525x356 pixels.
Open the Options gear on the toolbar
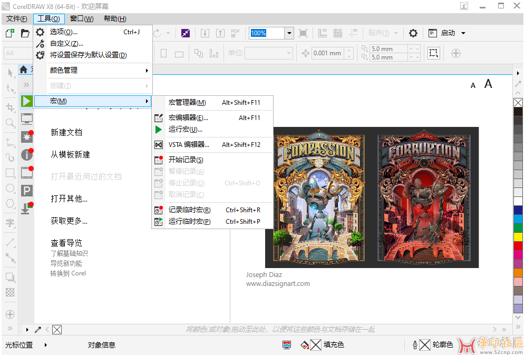(x=413, y=33)
